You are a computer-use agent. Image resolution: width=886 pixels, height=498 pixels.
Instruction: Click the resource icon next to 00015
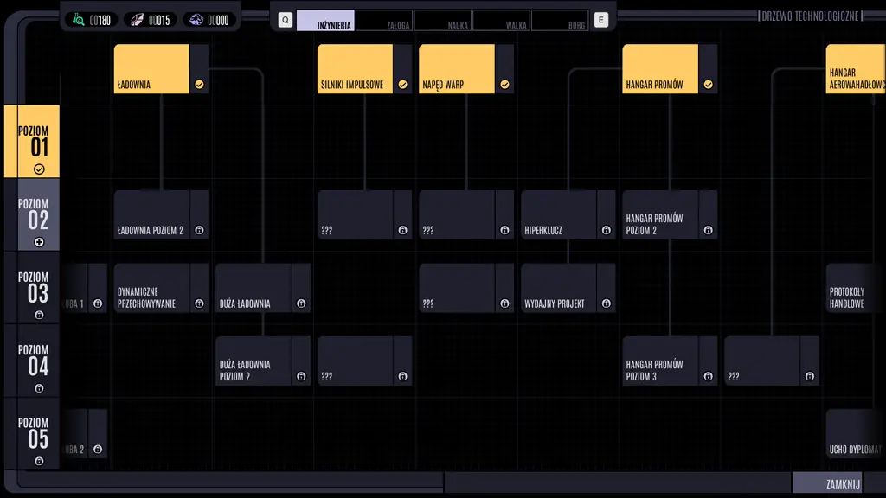coord(138,20)
